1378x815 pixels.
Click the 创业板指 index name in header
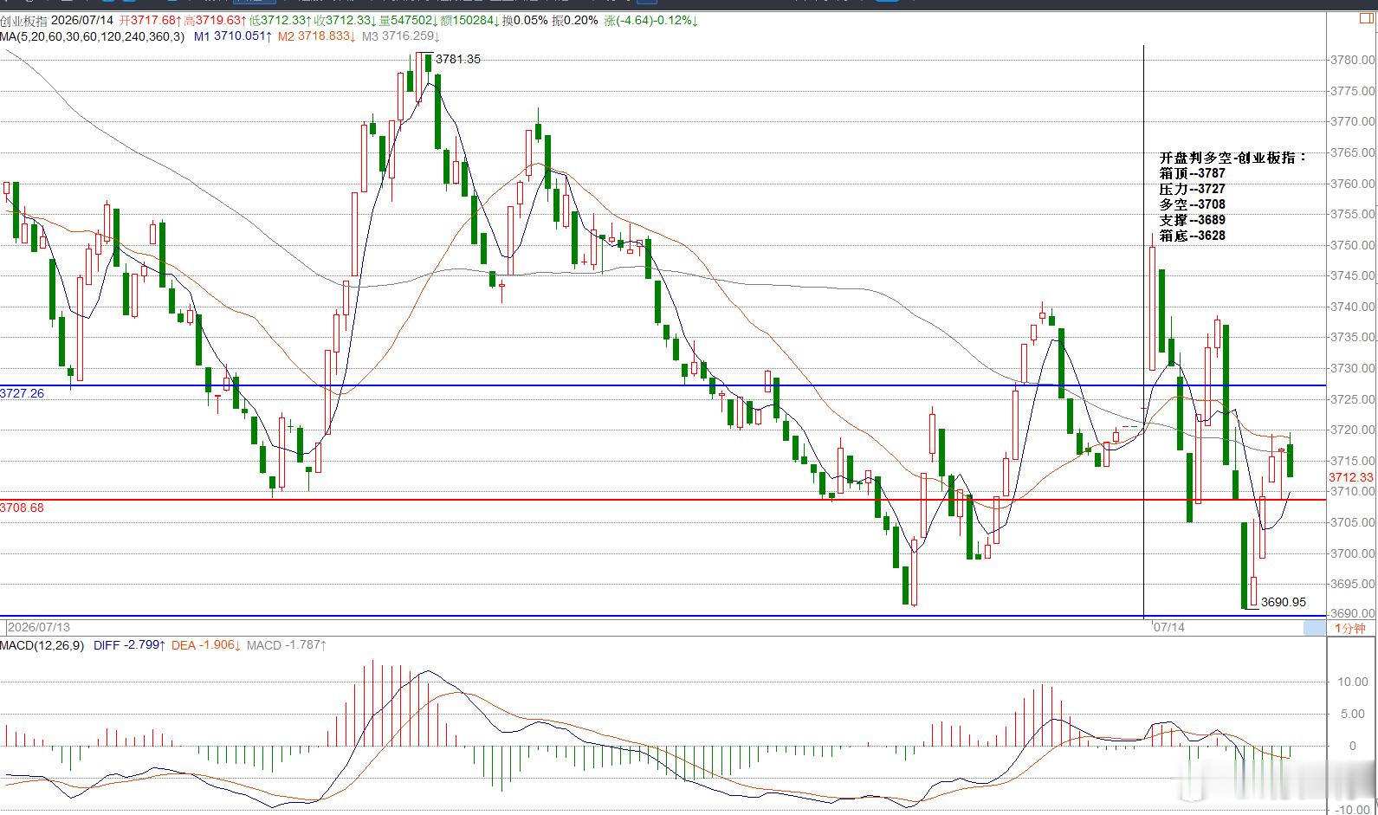(x=24, y=20)
